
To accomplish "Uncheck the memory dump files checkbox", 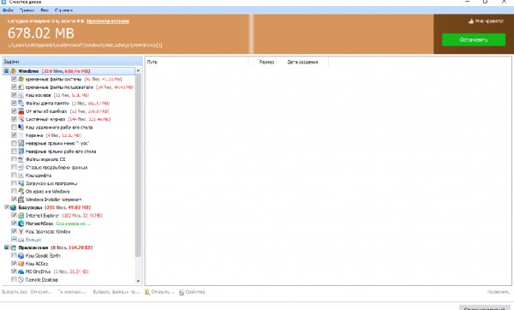I will 14,104.
